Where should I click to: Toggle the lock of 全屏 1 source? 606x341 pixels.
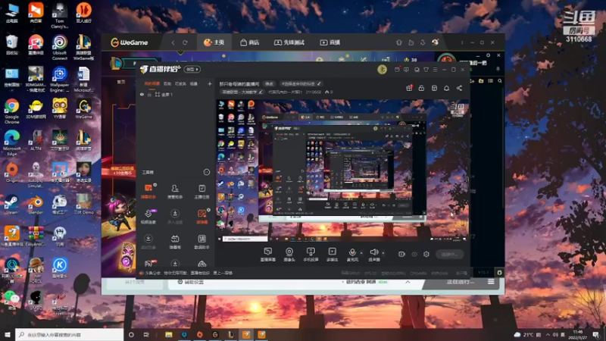point(149,94)
